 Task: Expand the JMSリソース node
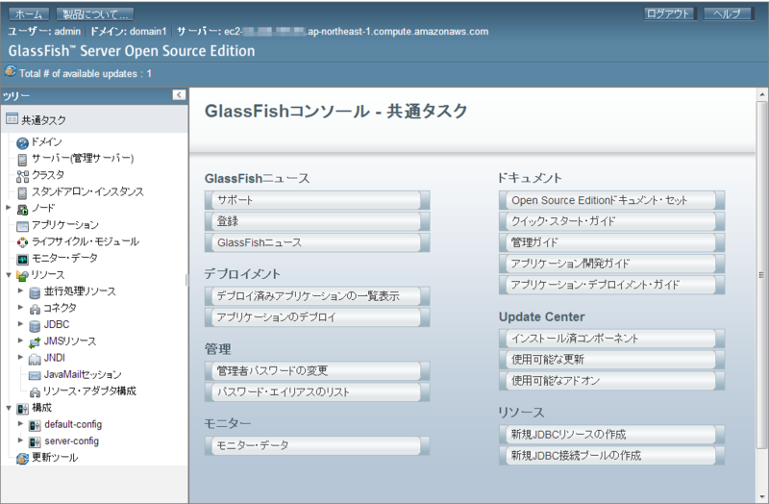(20, 340)
